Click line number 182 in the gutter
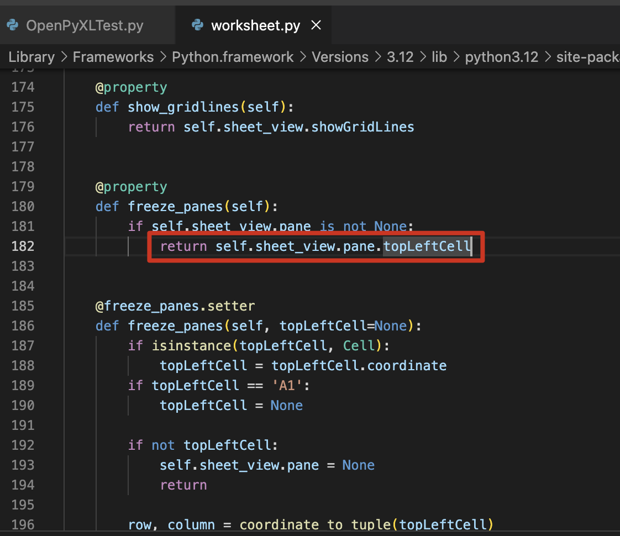The width and height of the screenshot is (620, 536). [x=23, y=246]
